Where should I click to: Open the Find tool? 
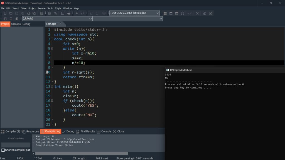[50, 13]
